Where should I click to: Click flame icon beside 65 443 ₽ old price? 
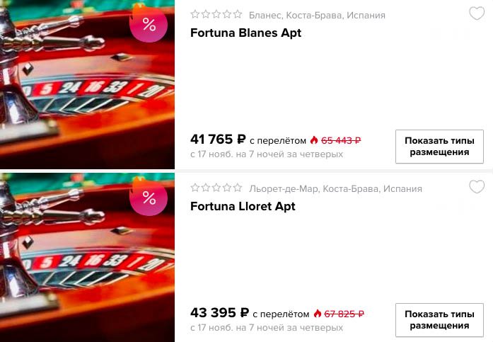[314, 140]
